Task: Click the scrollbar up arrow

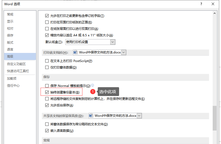Action: coord(215,13)
